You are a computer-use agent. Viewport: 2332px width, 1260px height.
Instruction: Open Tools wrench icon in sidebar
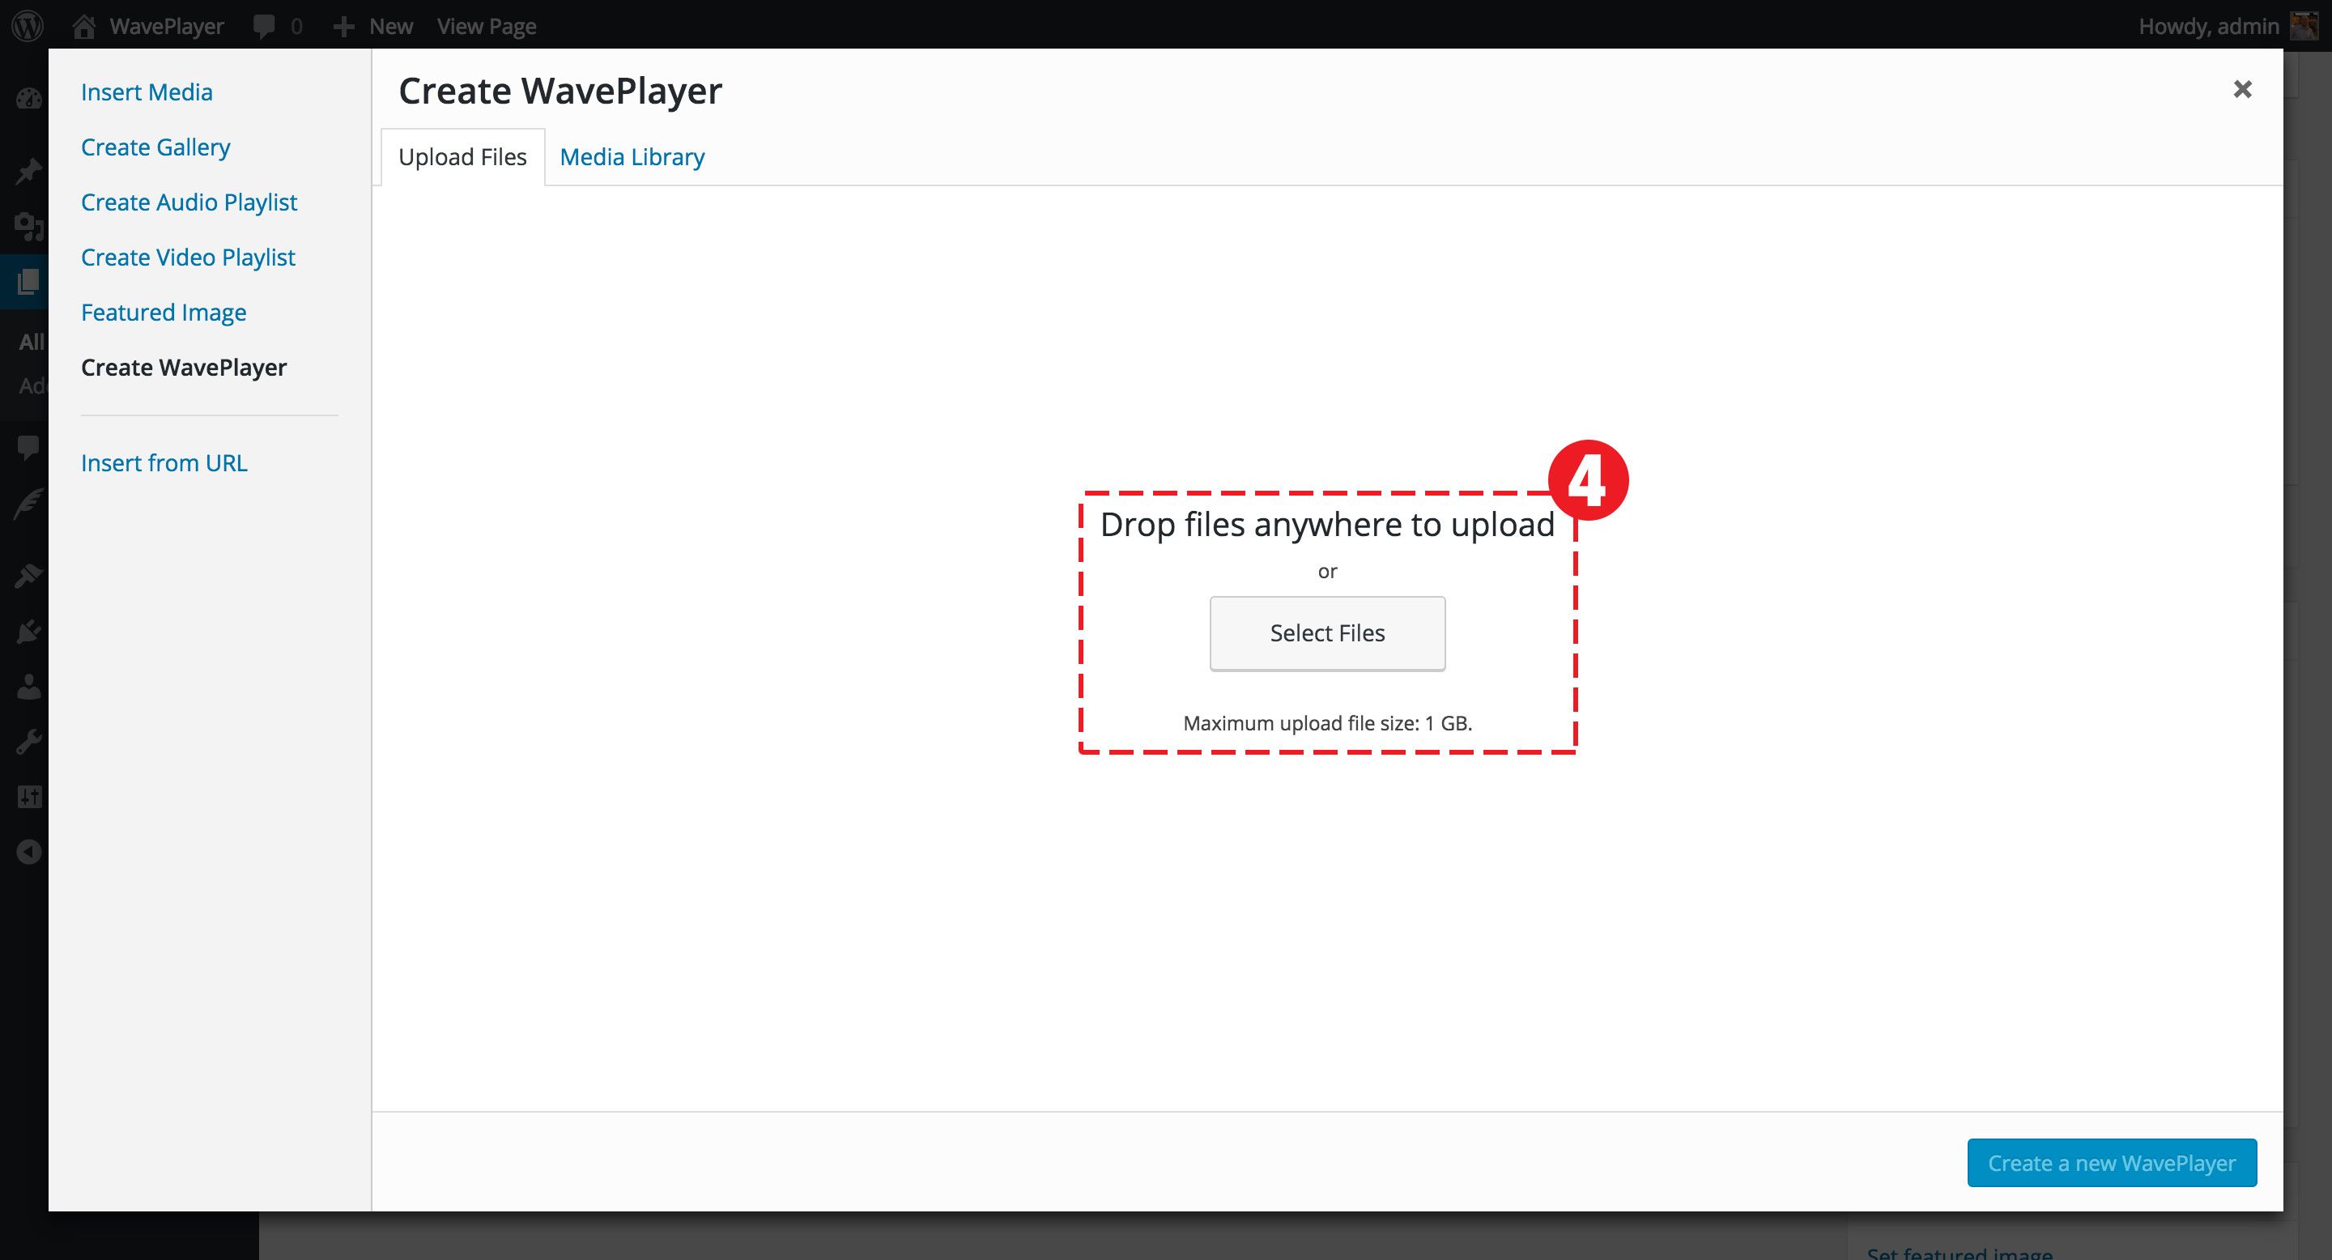(29, 743)
